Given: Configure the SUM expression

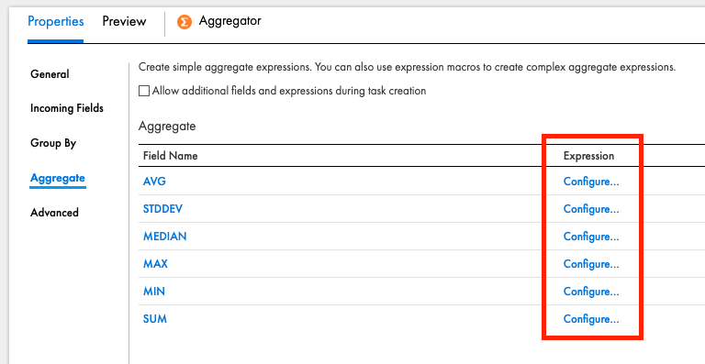Looking at the screenshot, I should [591, 319].
